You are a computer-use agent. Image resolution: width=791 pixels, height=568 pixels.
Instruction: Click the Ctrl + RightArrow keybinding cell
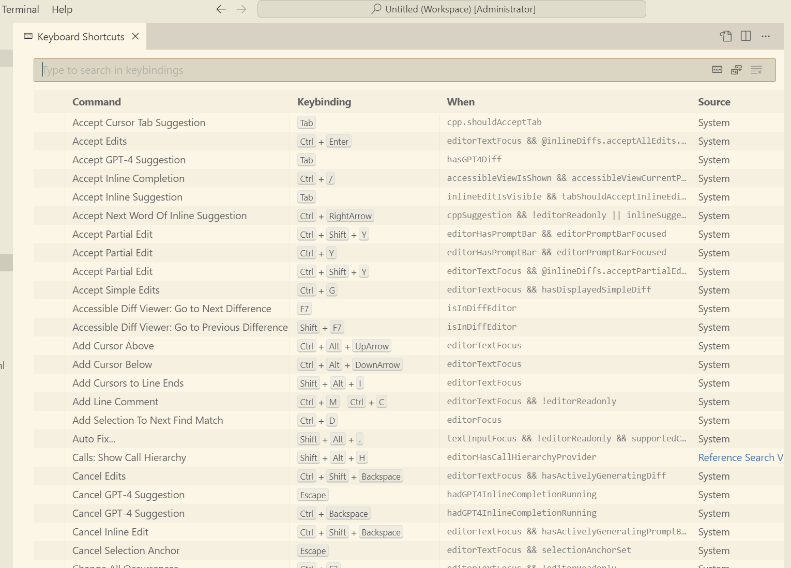(336, 216)
